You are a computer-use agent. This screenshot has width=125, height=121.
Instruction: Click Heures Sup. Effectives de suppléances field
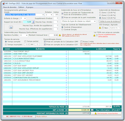click(56, 29)
